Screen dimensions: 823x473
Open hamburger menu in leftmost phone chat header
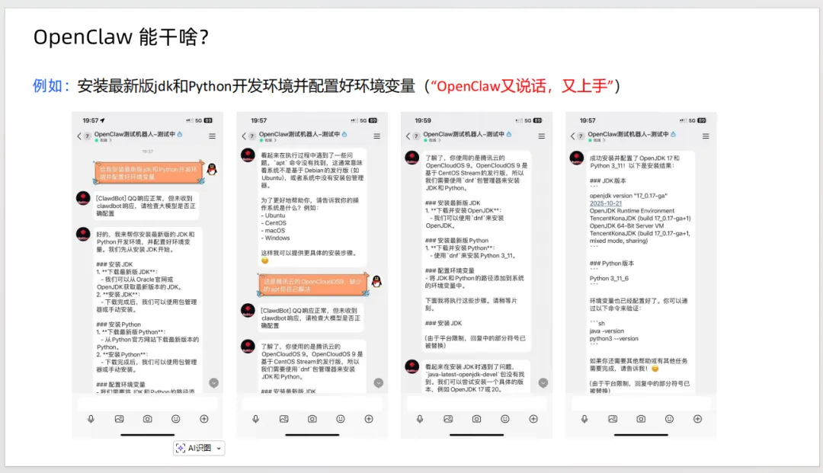click(x=212, y=136)
